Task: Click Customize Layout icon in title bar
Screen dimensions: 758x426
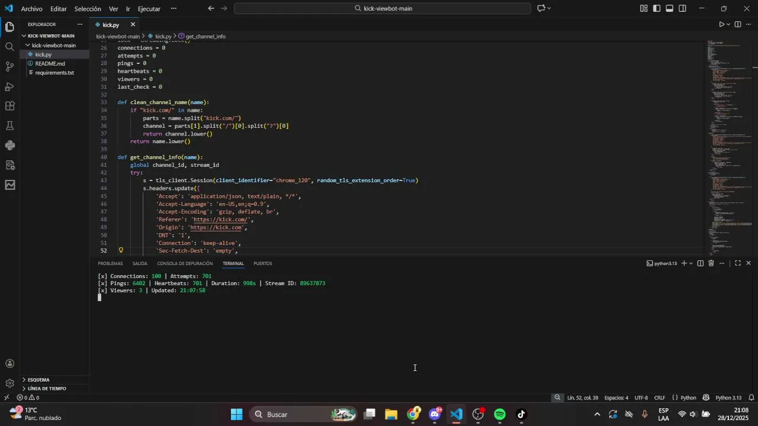Action: point(644,8)
